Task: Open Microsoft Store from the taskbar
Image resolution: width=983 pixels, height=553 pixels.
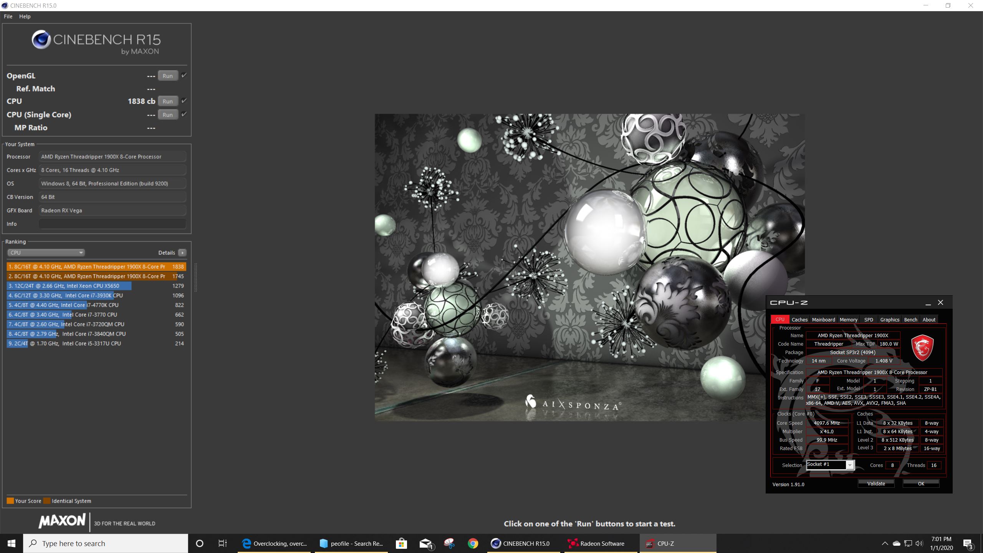Action: point(401,543)
